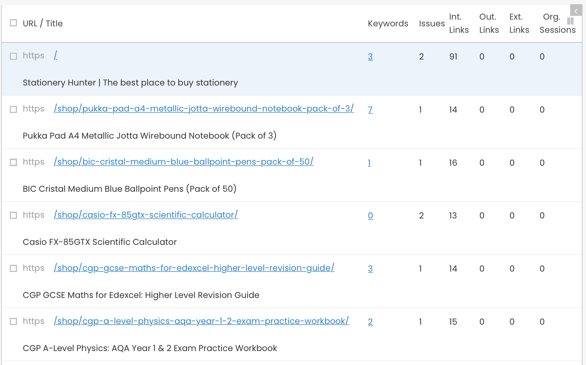This screenshot has width=586, height=365.
Task: View the 1 keyword for BIC Cristal pens
Action: pos(369,163)
